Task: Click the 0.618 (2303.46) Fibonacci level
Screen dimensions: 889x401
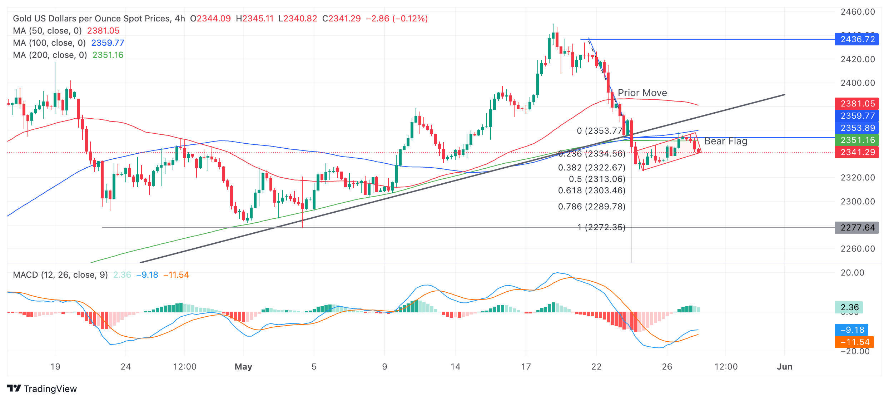Action: pos(591,190)
